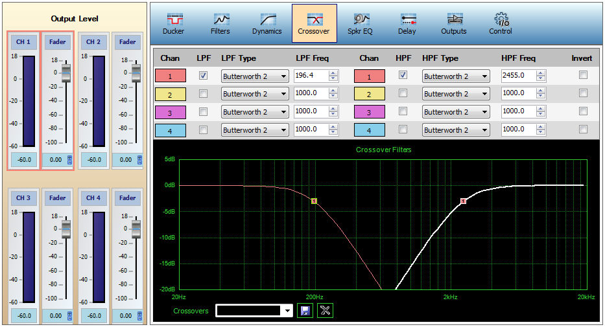Image resolution: width=605 pixels, height=327 pixels.
Task: Click the HPF Freq field showing 2455.0
Action: coord(519,76)
